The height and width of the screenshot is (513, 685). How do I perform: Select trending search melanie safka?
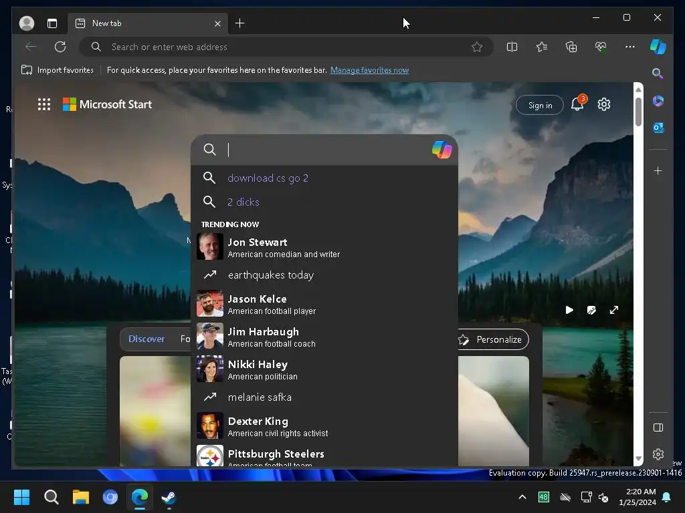(324, 397)
